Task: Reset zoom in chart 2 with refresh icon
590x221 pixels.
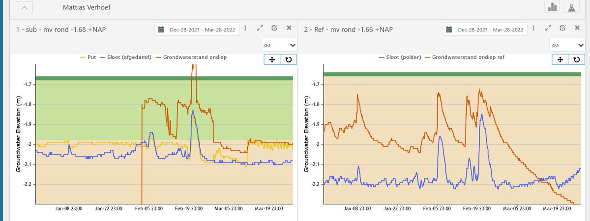Action: click(x=576, y=60)
